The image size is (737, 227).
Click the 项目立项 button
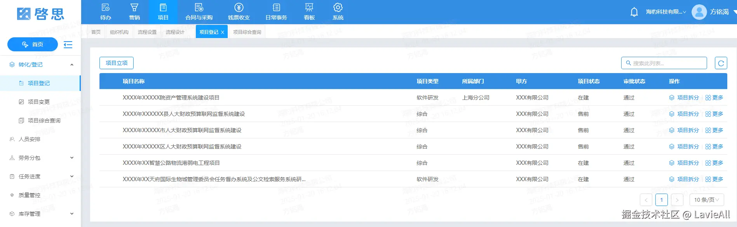pos(117,63)
